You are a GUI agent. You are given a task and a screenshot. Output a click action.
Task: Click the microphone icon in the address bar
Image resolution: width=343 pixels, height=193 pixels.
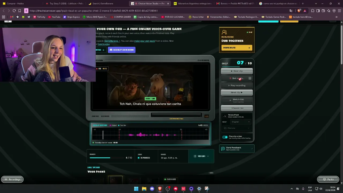[26, 11]
